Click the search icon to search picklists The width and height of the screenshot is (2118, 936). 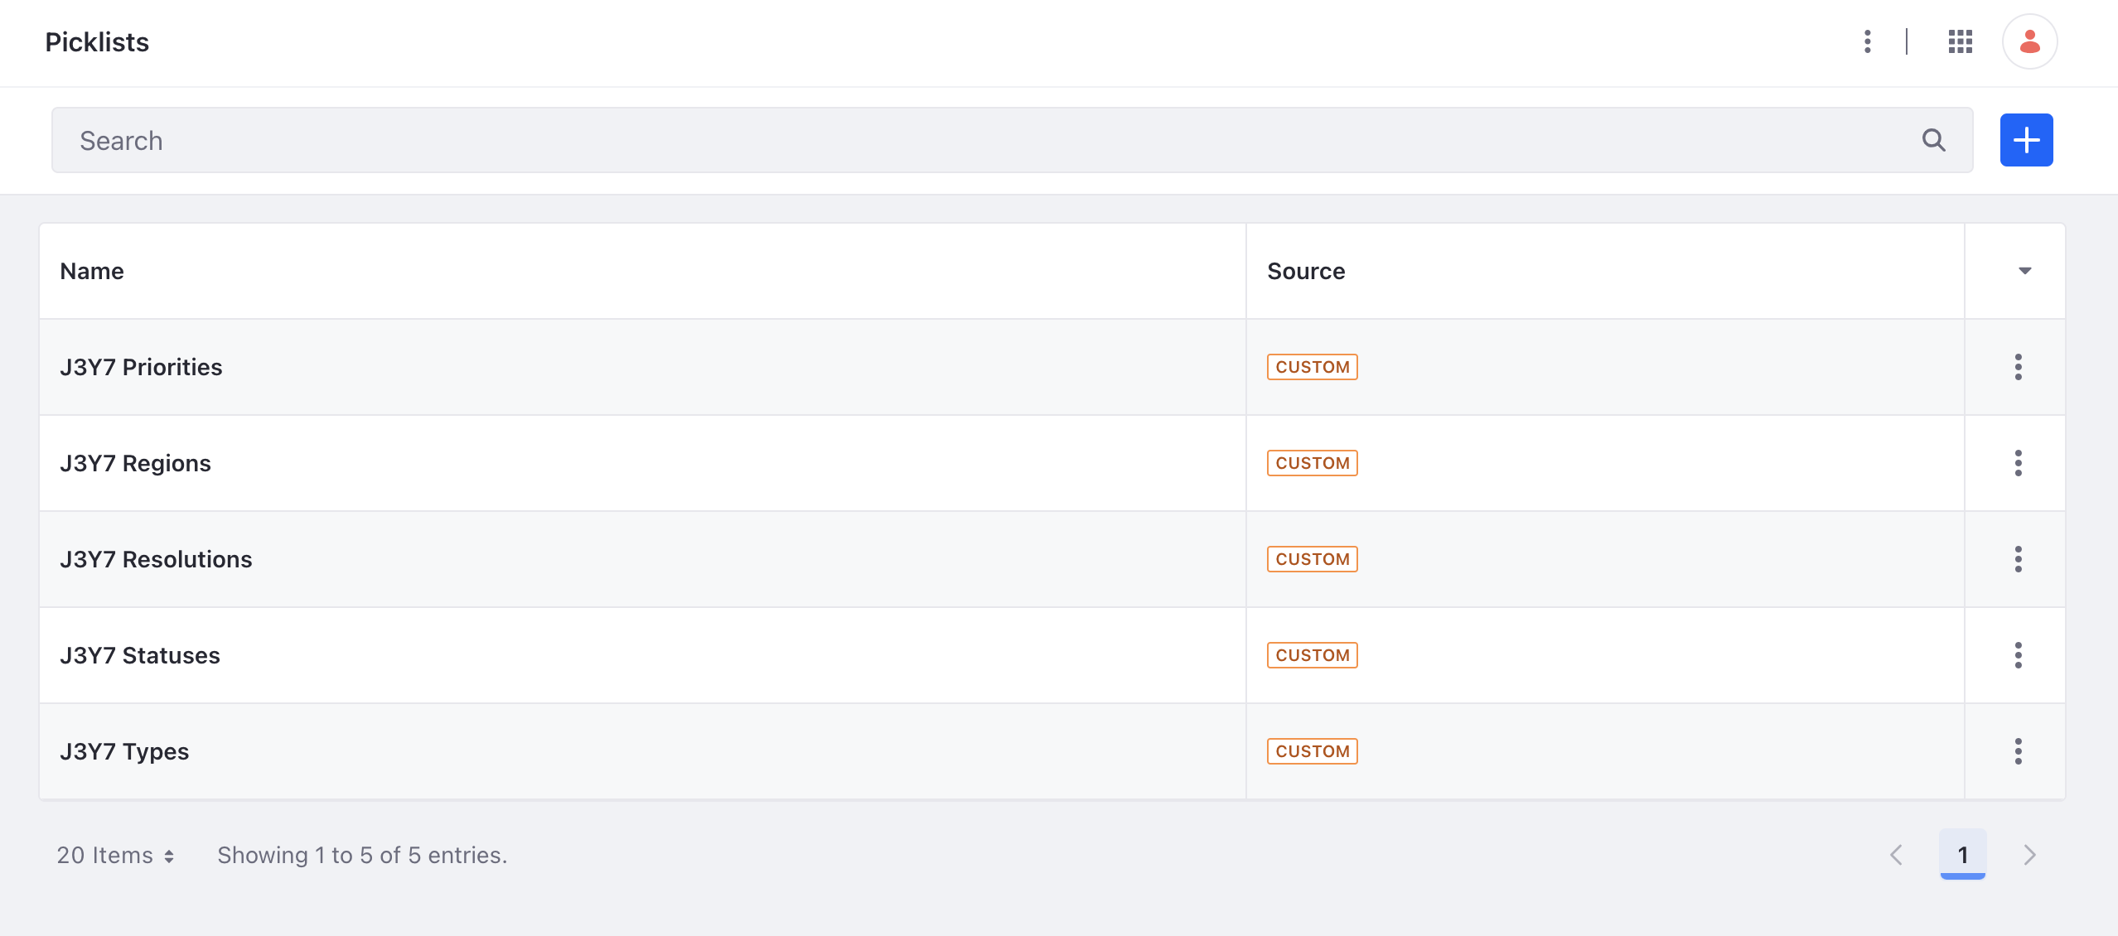point(1934,139)
